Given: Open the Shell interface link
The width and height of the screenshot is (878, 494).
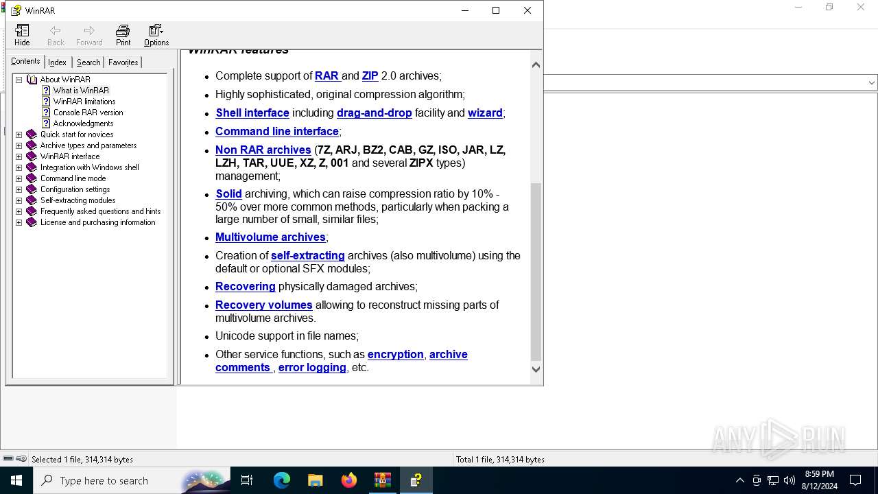Looking at the screenshot, I should click(252, 113).
